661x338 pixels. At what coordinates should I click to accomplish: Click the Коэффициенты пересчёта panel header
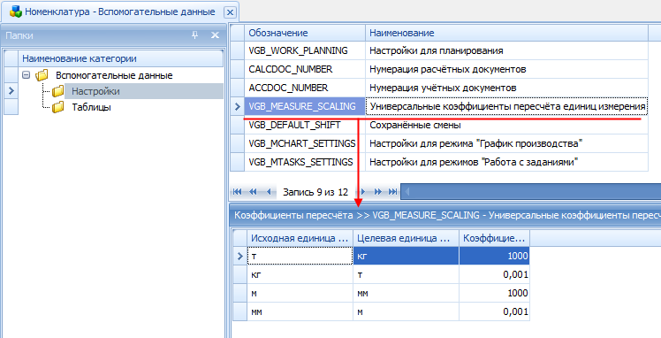tap(445, 215)
